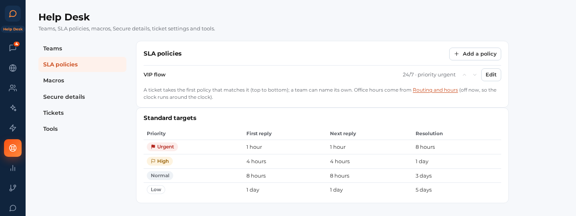Open the Tickets settings section
Image resolution: width=576 pixels, height=216 pixels.
coord(82,113)
